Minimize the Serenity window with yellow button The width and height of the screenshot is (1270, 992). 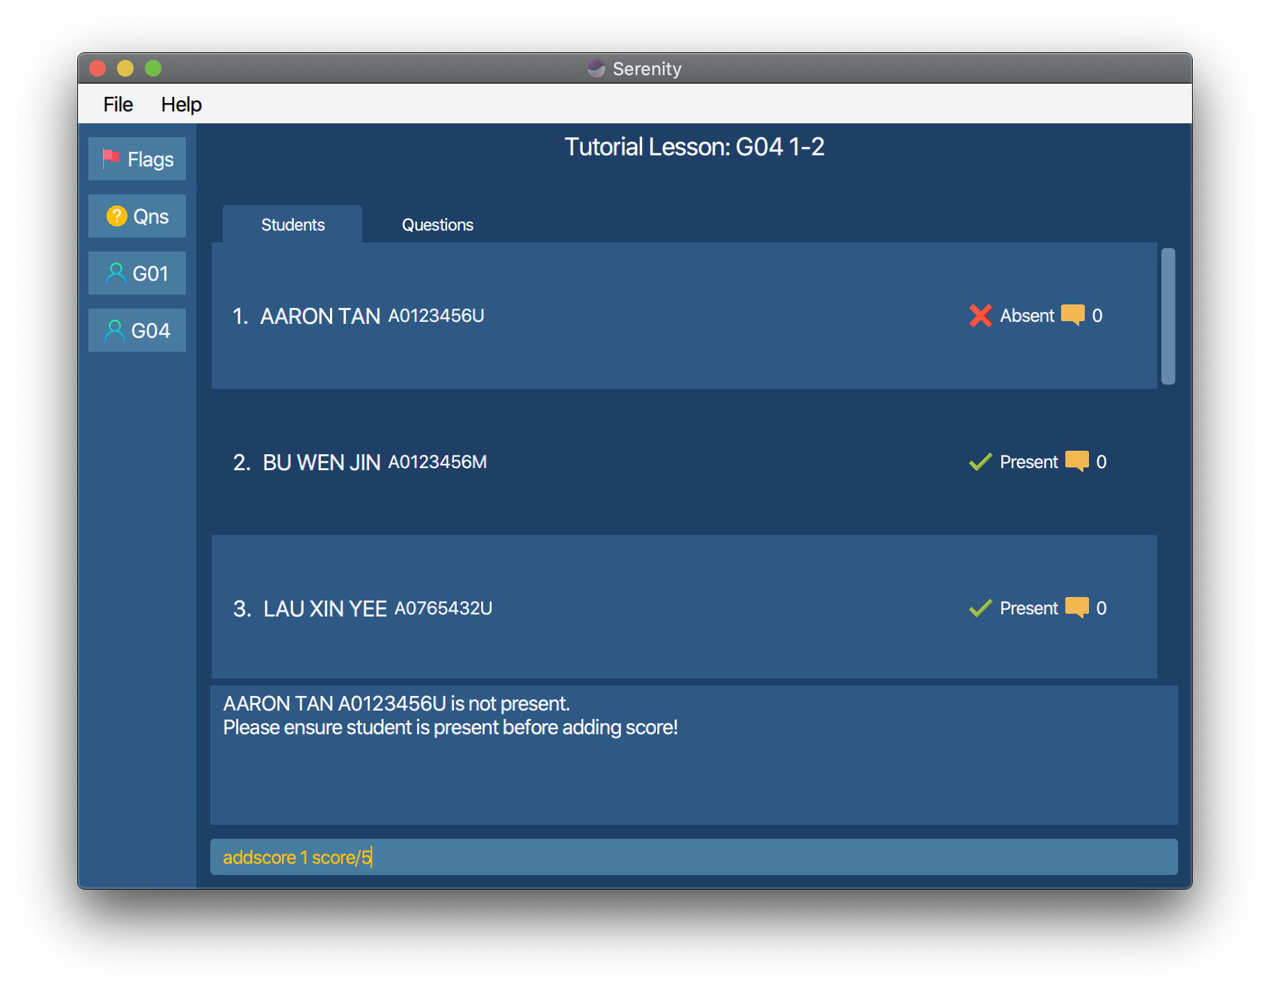tap(125, 68)
